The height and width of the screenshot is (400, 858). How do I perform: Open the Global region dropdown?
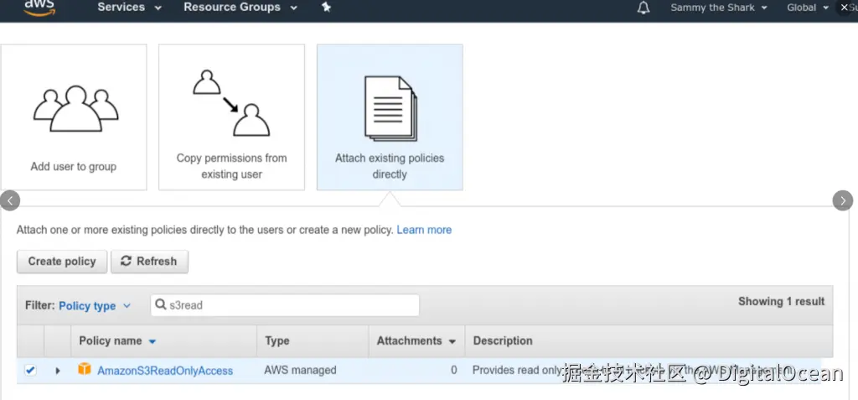[808, 8]
